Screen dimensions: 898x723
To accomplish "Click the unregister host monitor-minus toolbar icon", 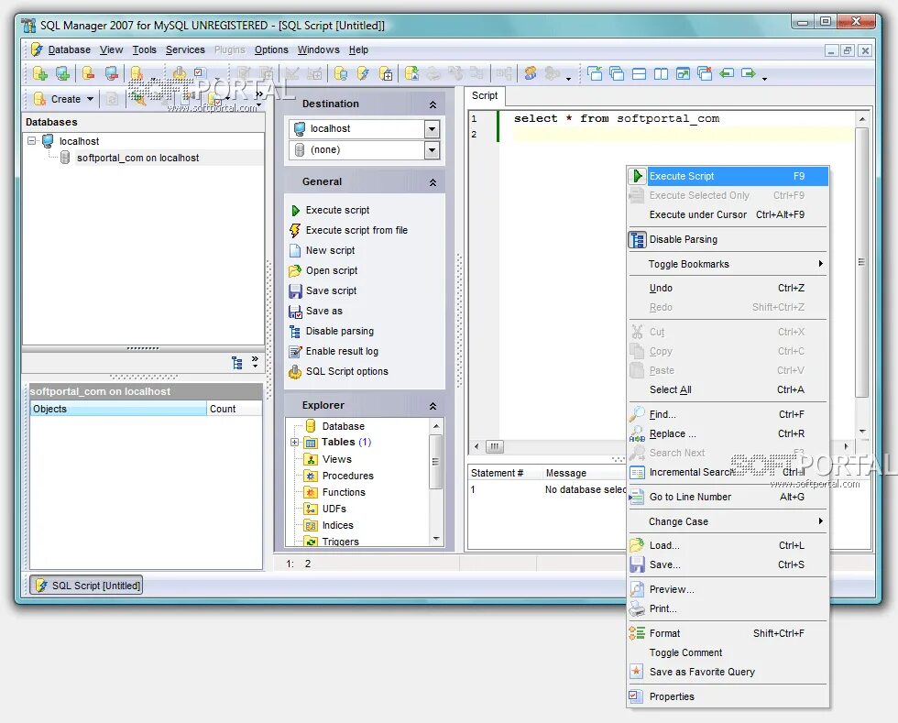I will (111, 73).
